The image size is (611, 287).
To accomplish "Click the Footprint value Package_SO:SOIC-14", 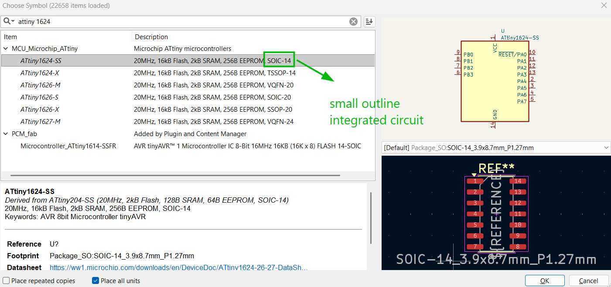I will (x=122, y=256).
